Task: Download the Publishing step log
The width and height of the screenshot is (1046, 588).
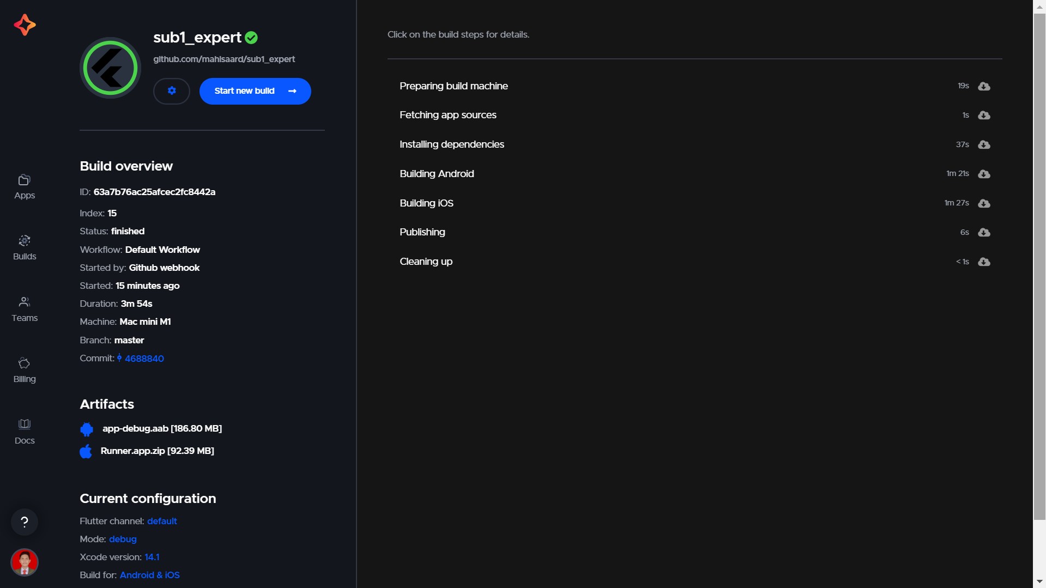Action: [984, 232]
